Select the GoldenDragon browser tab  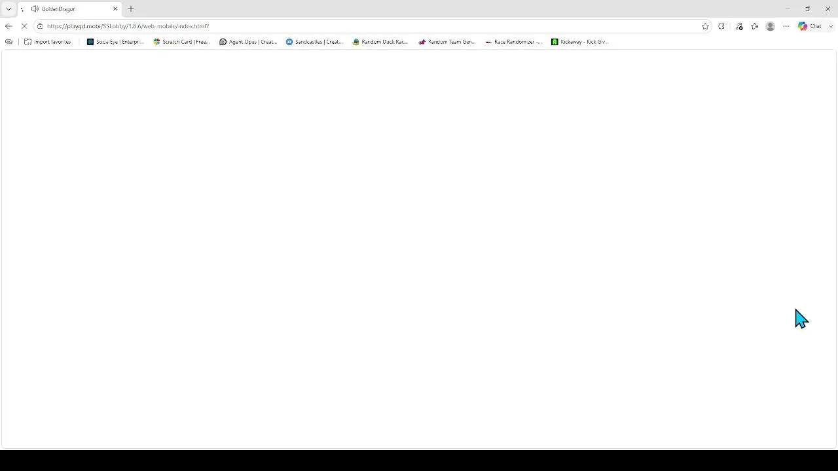(x=69, y=9)
